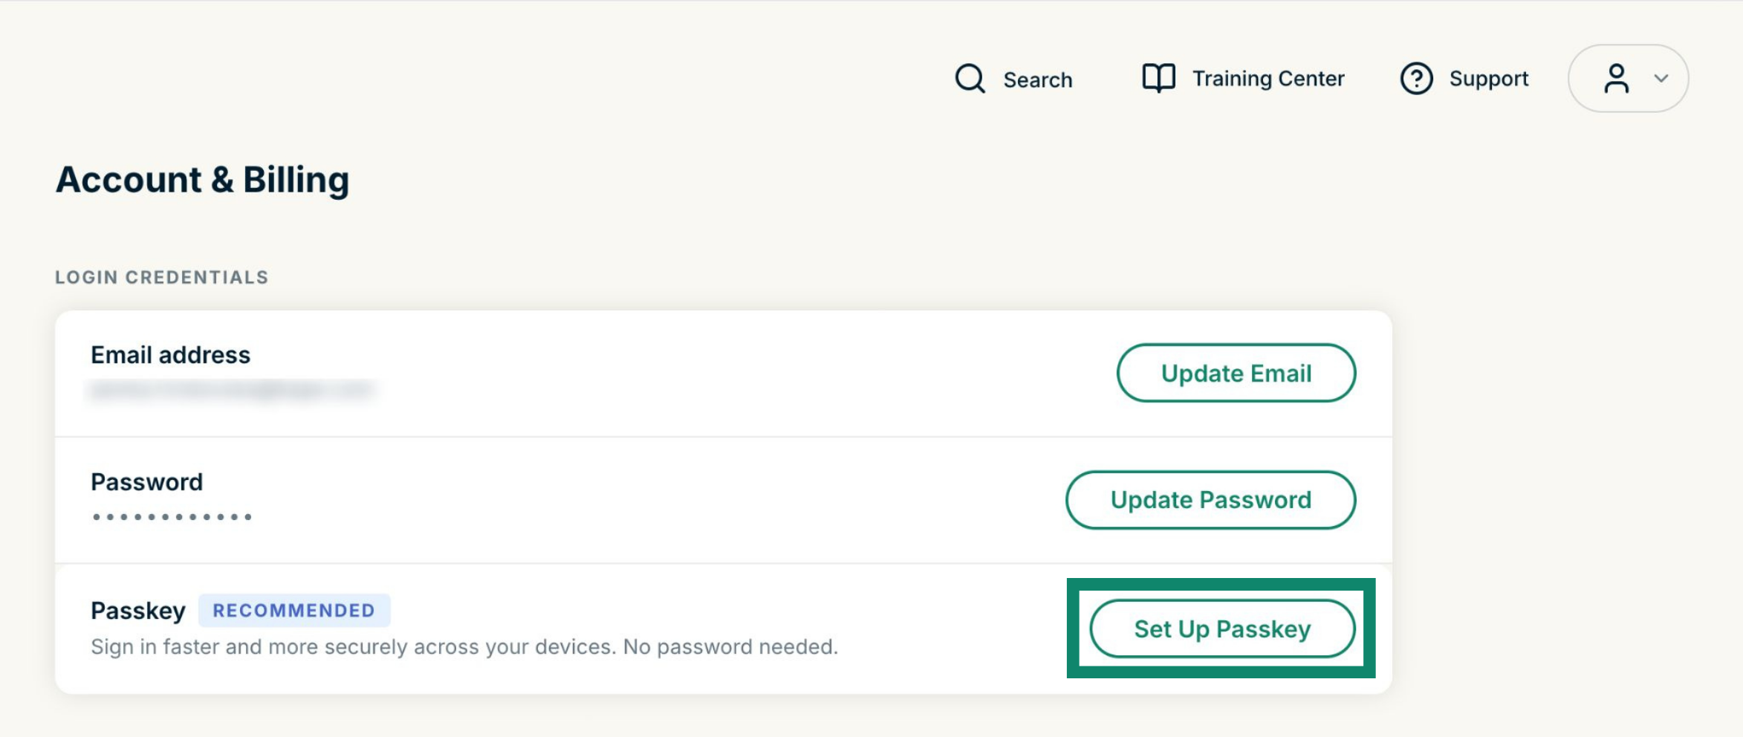Click the blurred email address value
Screen dimensions: 1743x737
click(231, 389)
